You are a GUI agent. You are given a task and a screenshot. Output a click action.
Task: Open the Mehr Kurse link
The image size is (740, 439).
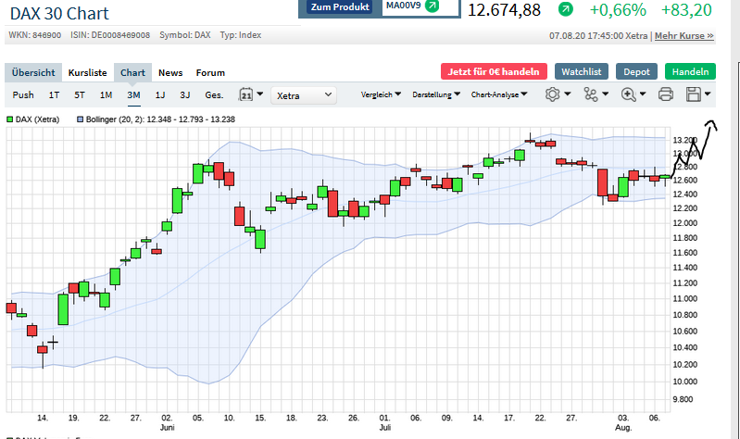point(684,35)
